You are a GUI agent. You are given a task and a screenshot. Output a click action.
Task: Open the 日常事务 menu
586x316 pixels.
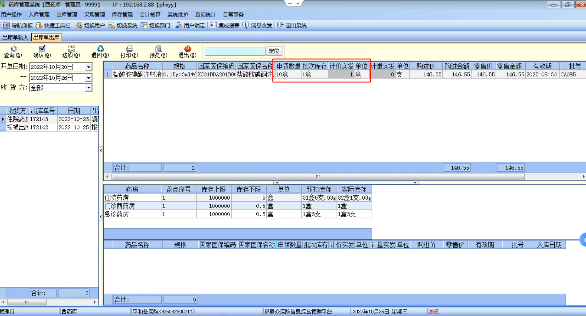233,15
